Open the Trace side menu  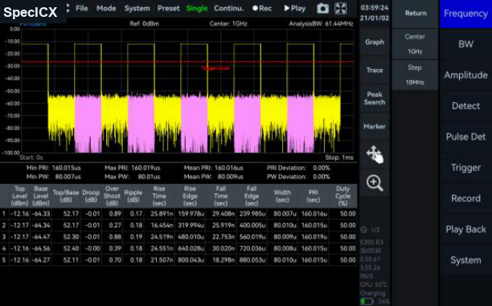point(375,70)
